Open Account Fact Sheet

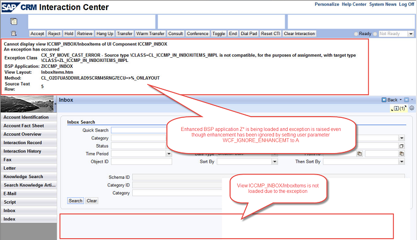[29, 126]
